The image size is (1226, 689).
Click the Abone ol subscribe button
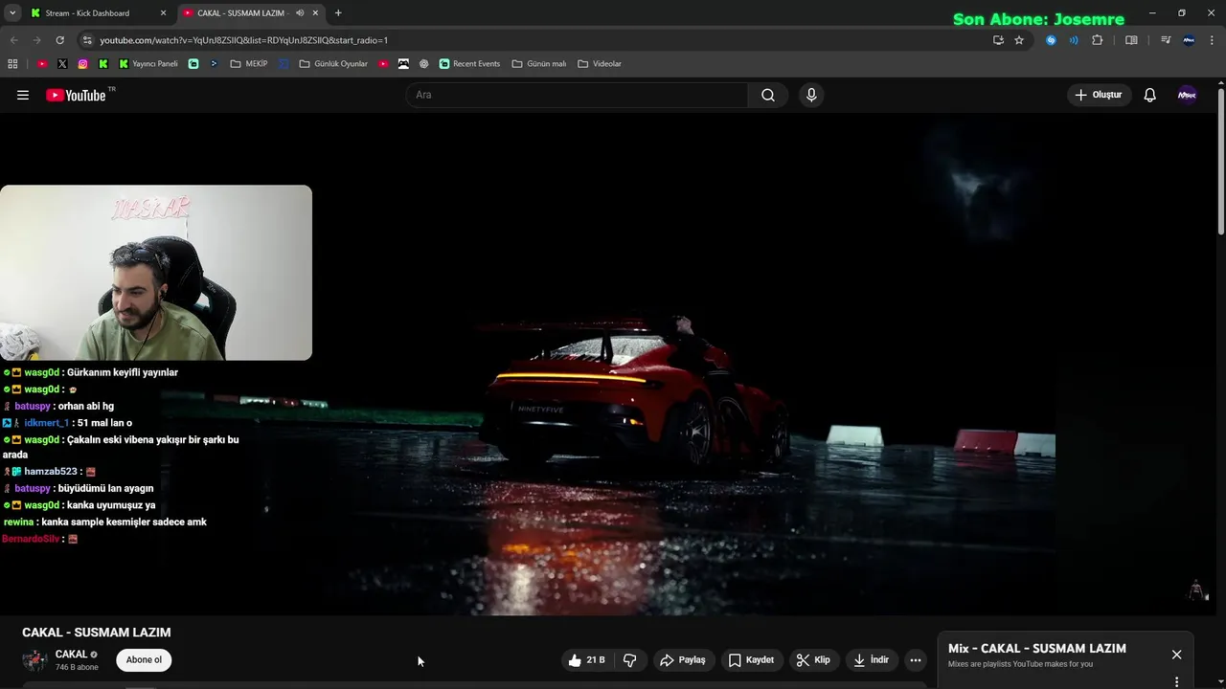pos(145,659)
